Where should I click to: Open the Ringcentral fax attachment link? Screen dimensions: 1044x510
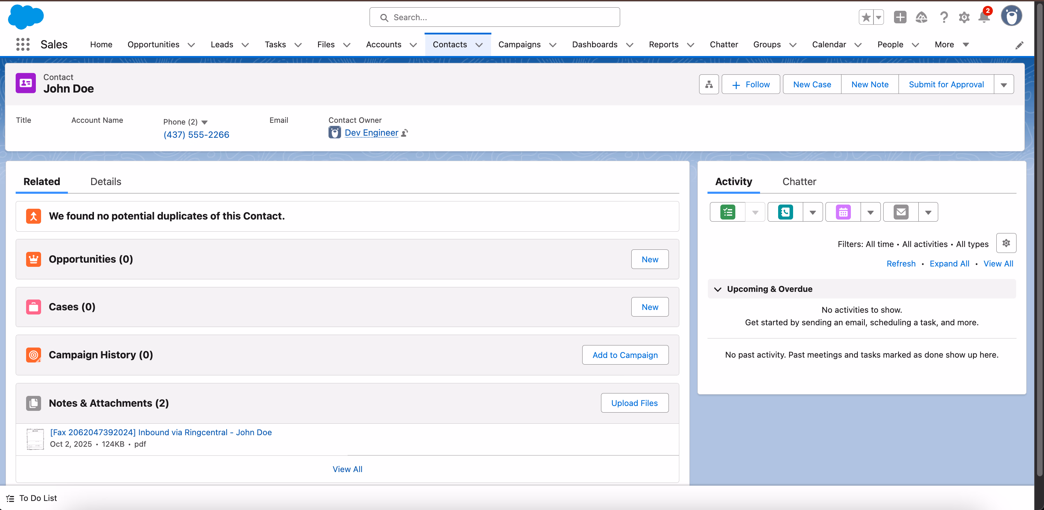click(161, 432)
